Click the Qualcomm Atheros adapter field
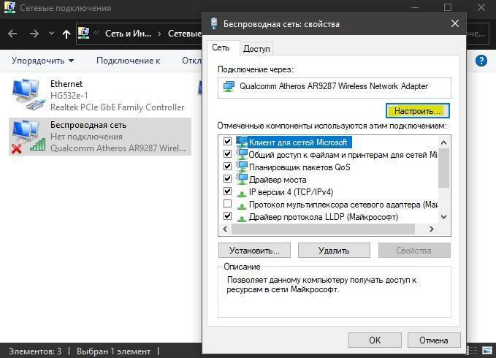This screenshot has height=358, width=496. click(x=334, y=87)
